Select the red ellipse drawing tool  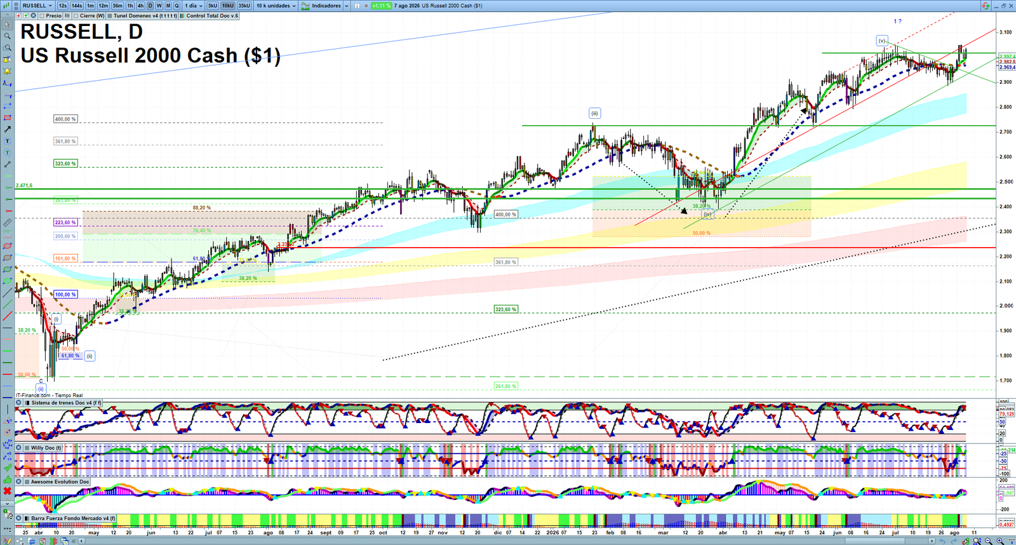[x=8, y=246]
